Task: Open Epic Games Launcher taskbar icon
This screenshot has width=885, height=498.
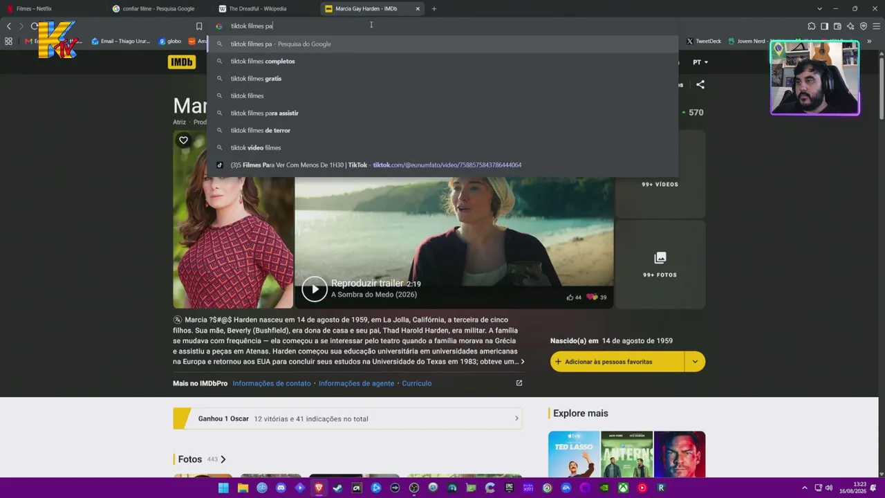Action: [x=510, y=488]
